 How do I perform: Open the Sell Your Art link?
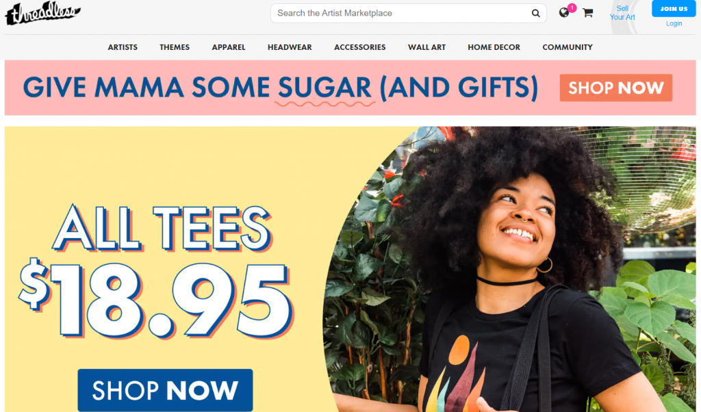(622, 13)
